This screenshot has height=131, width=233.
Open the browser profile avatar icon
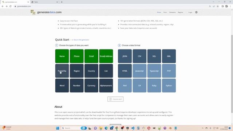pyautogui.click(x=226, y=7)
